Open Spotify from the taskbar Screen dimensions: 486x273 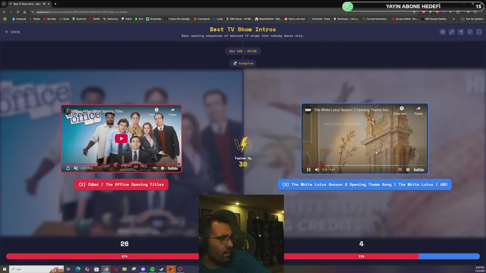coord(152,269)
